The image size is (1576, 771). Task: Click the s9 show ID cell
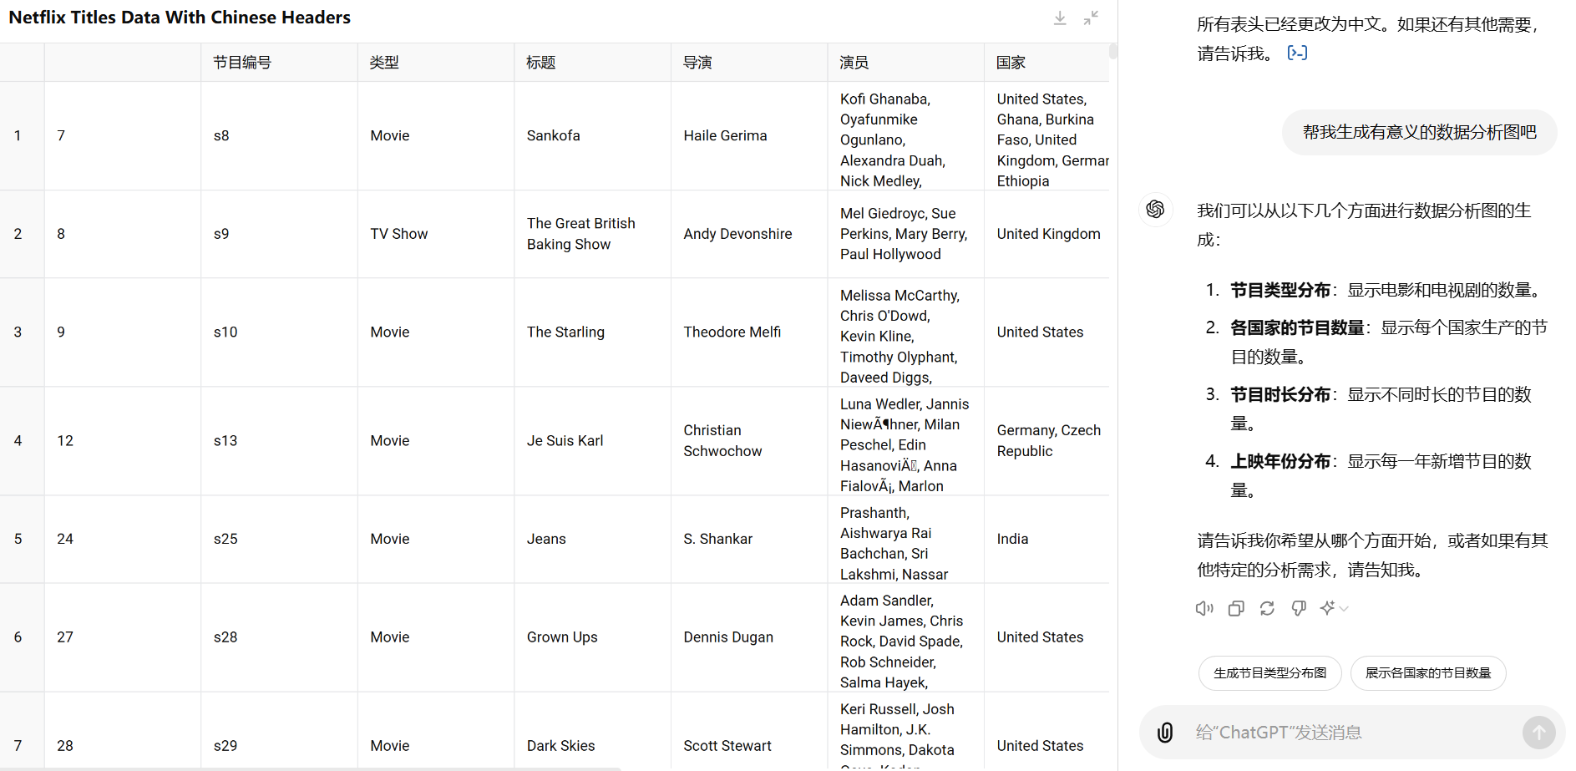click(x=279, y=234)
